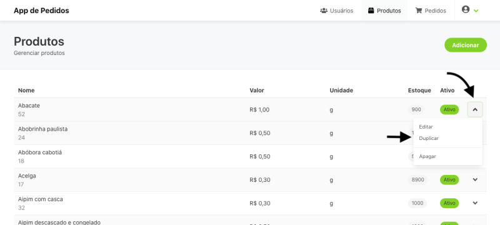Viewport: 500px width, 225px height.
Task: Expand the Acelga row actions chevron
Action: click(x=475, y=179)
